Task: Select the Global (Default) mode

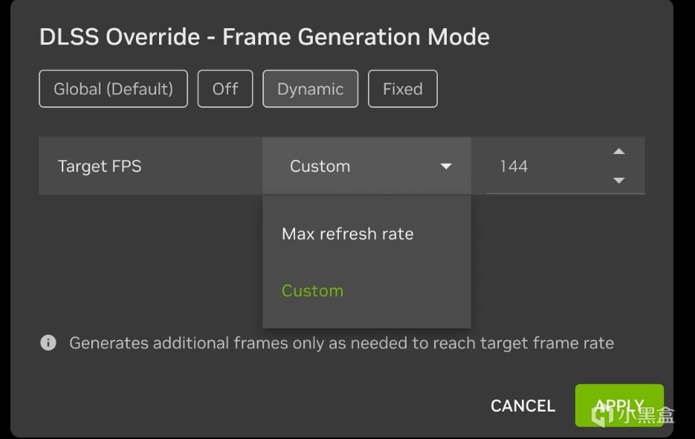Action: [113, 89]
